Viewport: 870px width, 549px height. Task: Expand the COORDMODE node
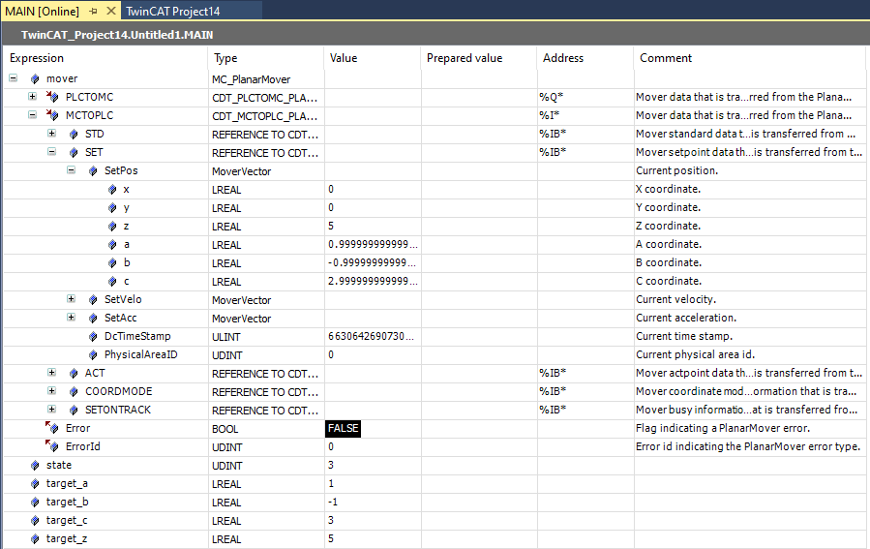(52, 391)
